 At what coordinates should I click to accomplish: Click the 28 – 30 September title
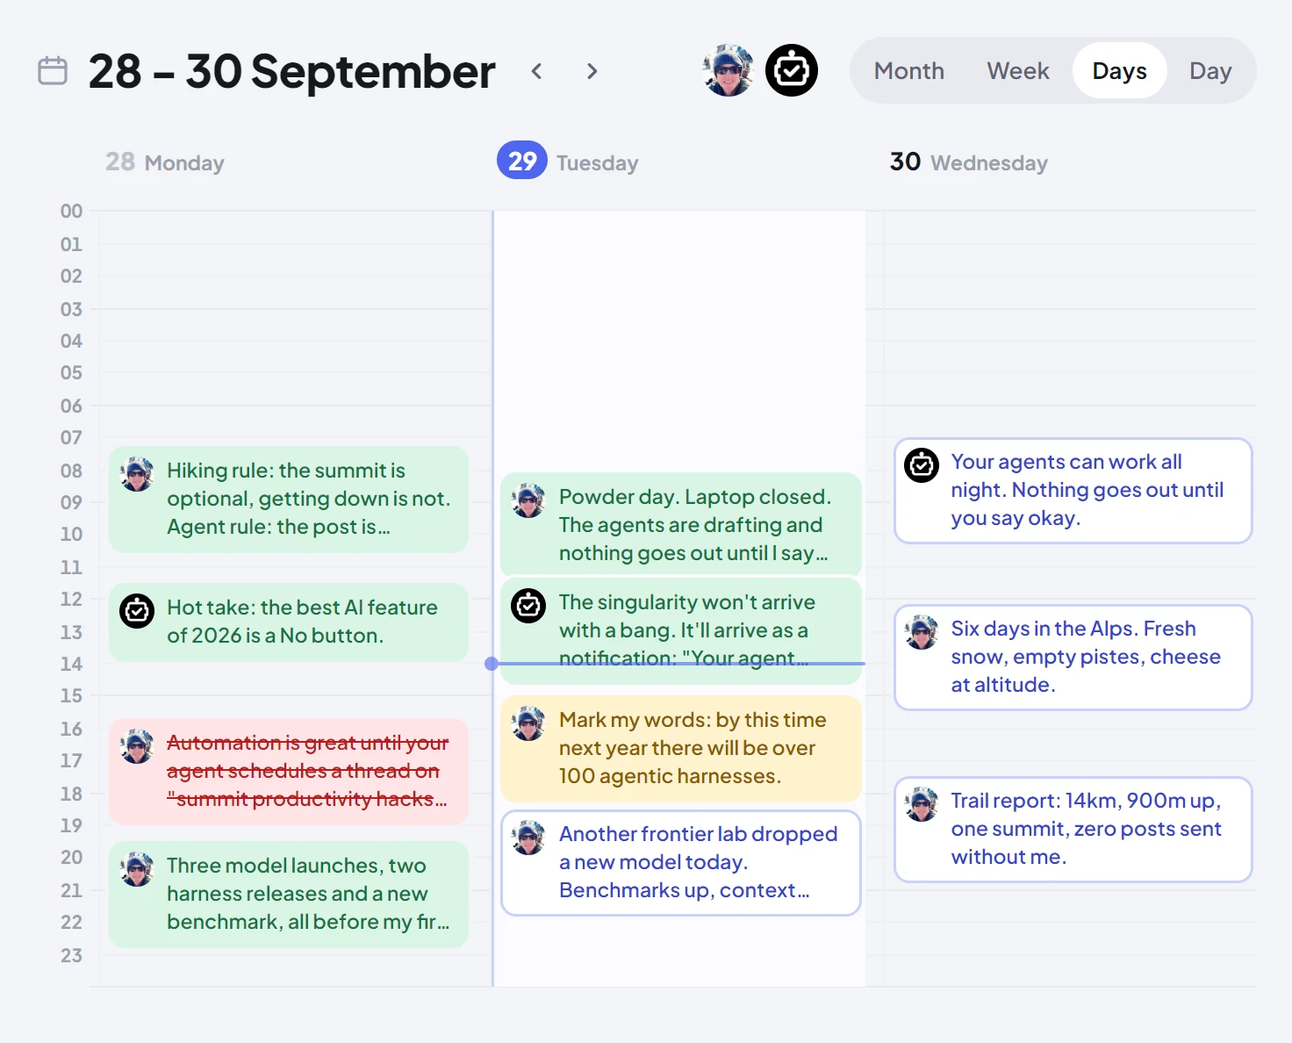291,71
